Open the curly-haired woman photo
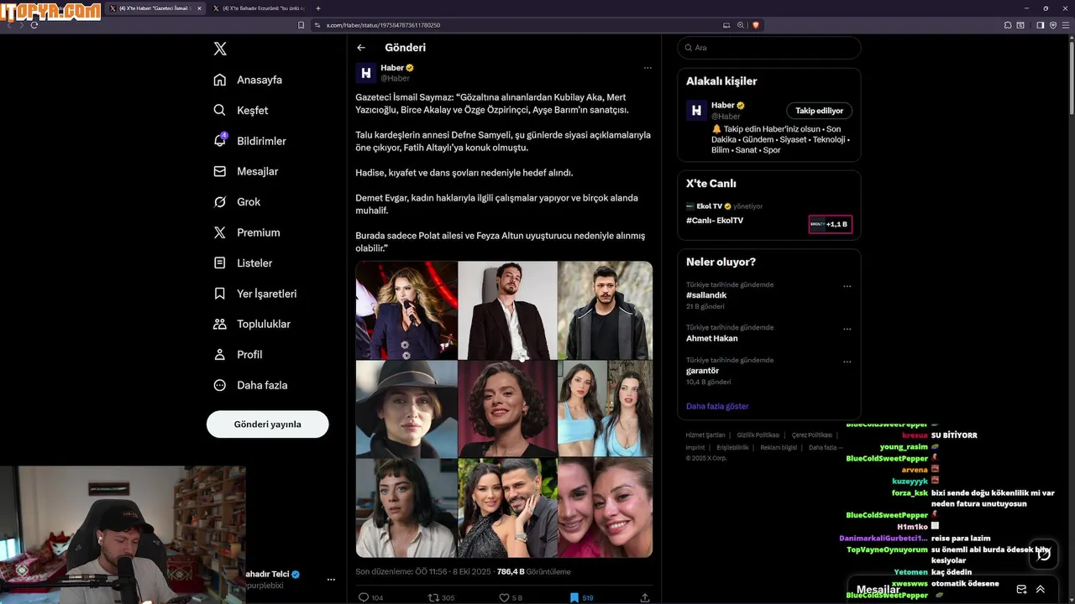Image resolution: width=1075 pixels, height=604 pixels. [x=508, y=409]
